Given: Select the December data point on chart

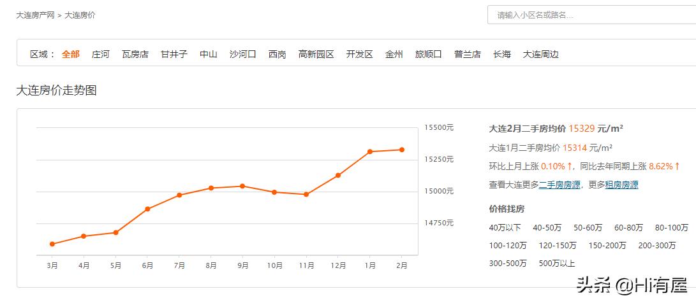Looking at the screenshot, I should [x=338, y=175].
